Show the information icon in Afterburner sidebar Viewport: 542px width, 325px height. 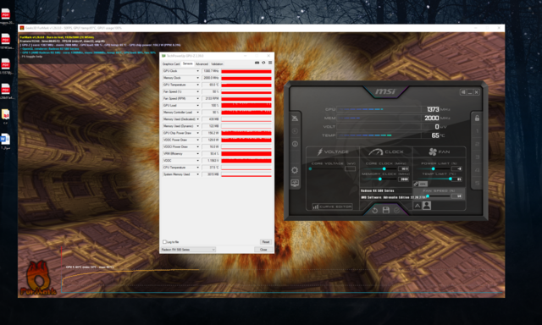pyautogui.click(x=295, y=144)
